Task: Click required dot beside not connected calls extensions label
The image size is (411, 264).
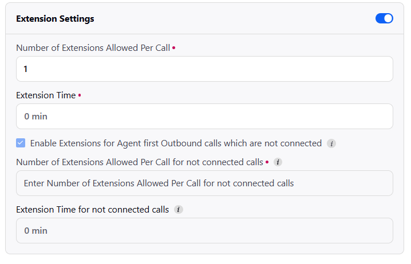Action: click(267, 162)
